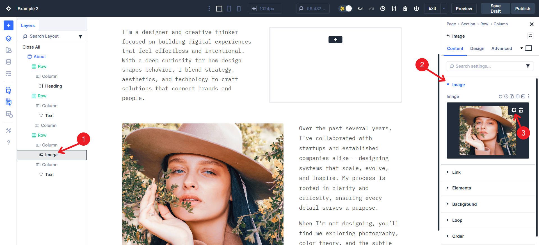Click the Preview button
The image size is (539, 245).
[464, 9]
